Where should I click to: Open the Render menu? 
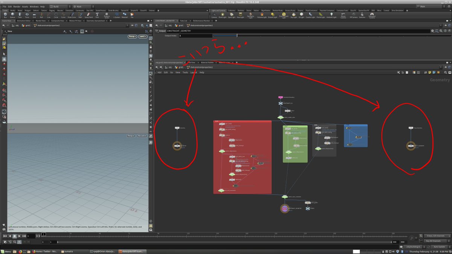tap(17, 6)
